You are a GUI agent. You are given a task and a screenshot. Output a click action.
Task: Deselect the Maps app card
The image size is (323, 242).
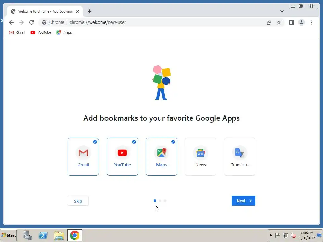click(x=161, y=157)
